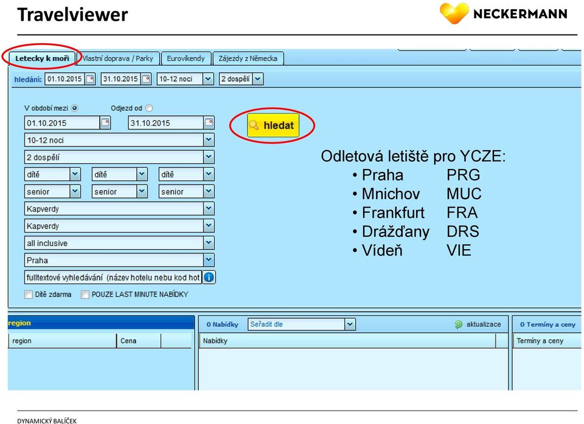Expand the top bar '10-12 nocí' dropdown

[x=208, y=79]
